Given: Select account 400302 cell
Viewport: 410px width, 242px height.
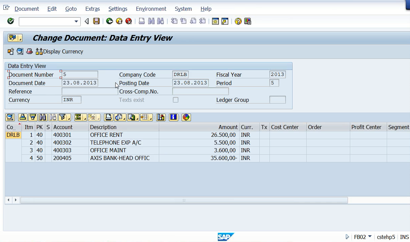Looking at the screenshot, I should pyautogui.click(x=70, y=143).
